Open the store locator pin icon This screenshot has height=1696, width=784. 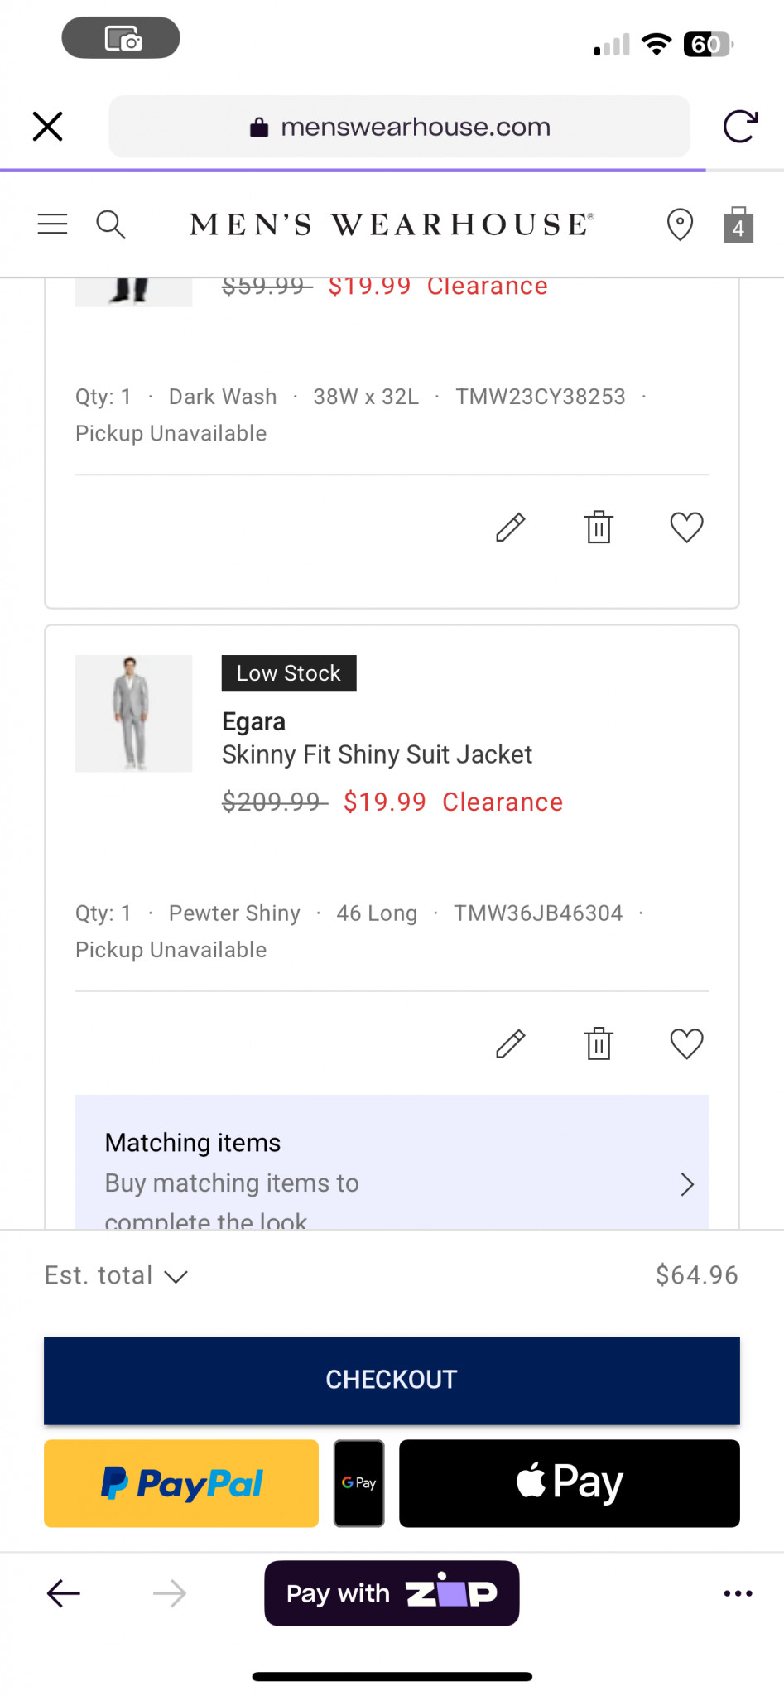coord(680,224)
